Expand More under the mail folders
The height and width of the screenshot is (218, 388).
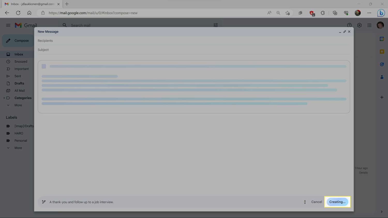[x=18, y=105]
